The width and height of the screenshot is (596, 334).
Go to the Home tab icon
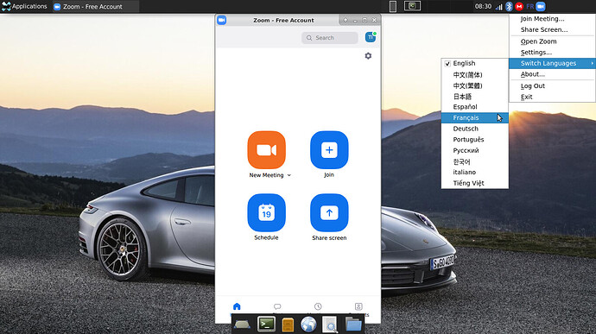click(x=237, y=306)
